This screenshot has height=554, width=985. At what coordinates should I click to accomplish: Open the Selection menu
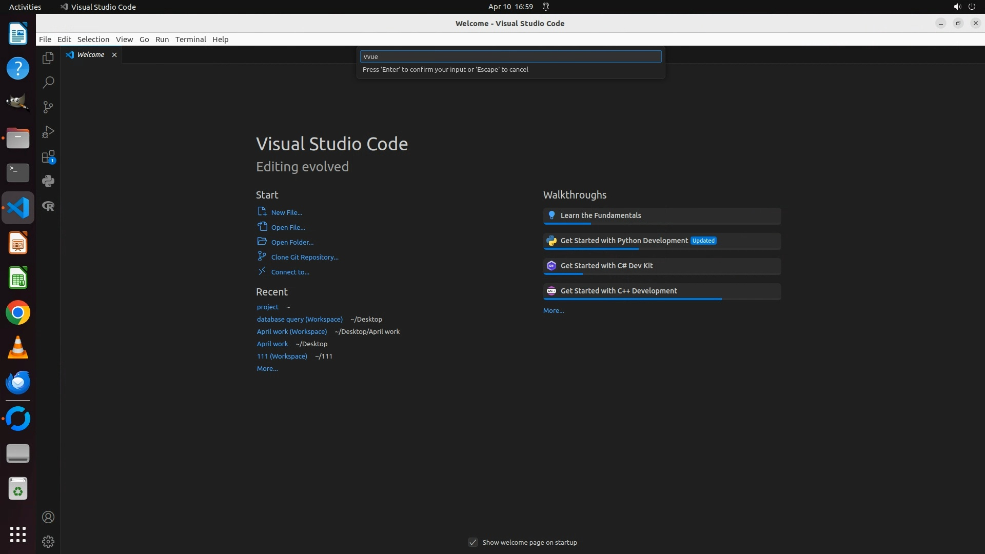pyautogui.click(x=93, y=39)
